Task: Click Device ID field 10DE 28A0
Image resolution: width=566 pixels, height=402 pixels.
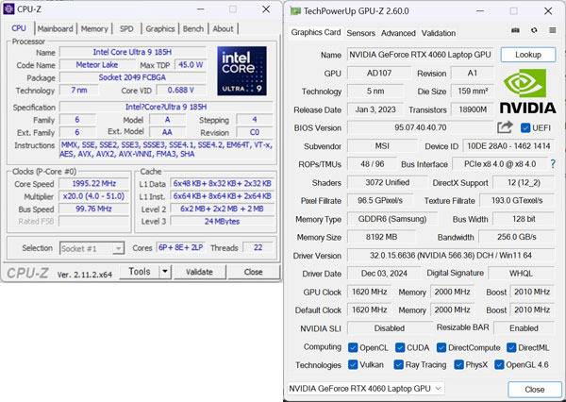Action: click(508, 146)
